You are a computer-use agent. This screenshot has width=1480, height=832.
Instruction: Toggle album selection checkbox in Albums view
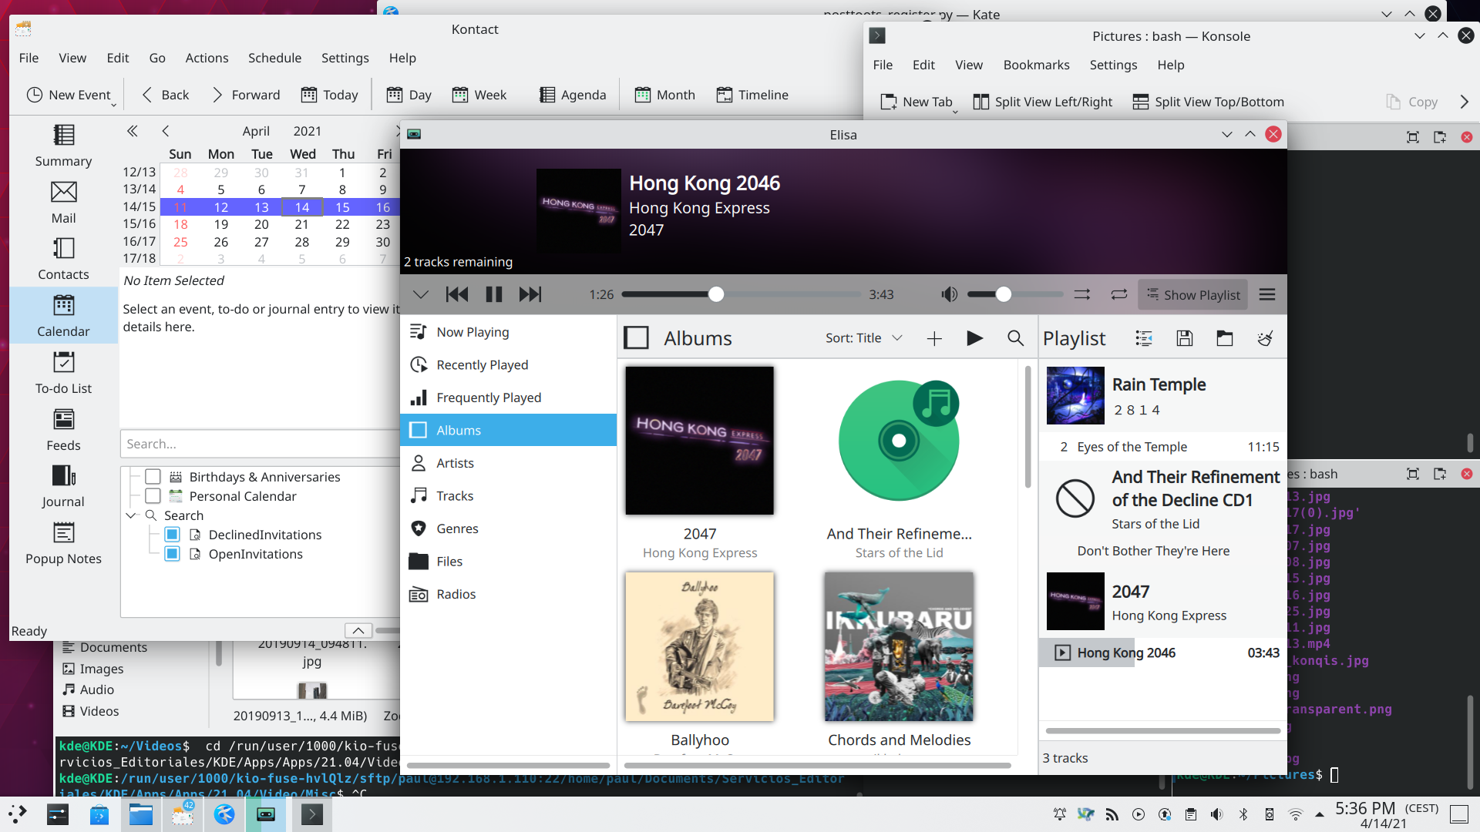(x=636, y=337)
